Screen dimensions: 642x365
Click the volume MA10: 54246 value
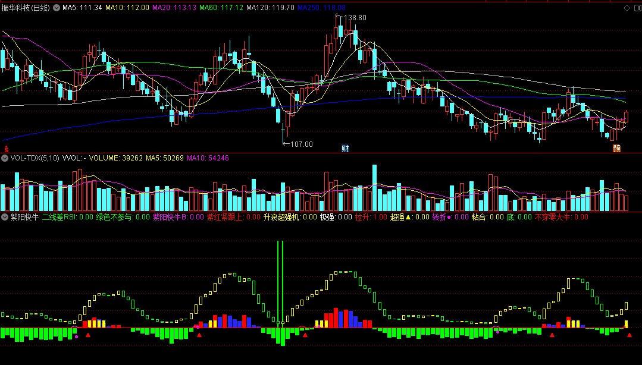point(208,158)
